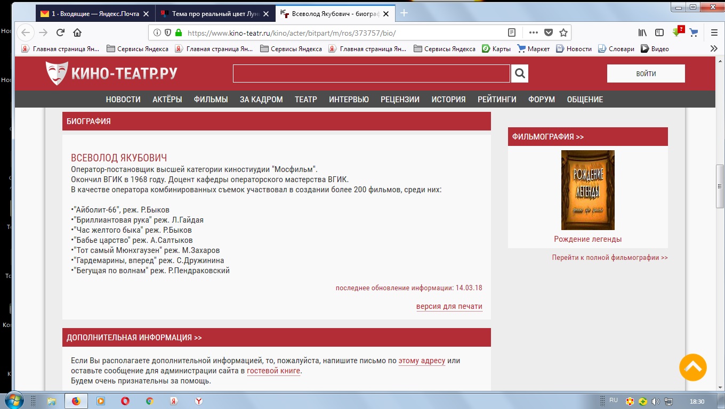Image resolution: width=725 pixels, height=409 pixels.
Task: Open the Словари bookmark
Action: [616, 48]
